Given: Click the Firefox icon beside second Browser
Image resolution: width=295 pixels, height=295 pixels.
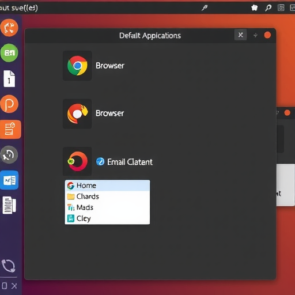Looking at the screenshot, I should tap(77, 114).
